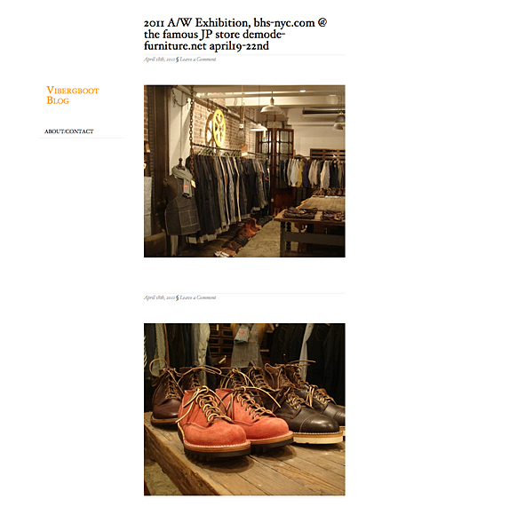The image size is (525, 515).
Task: Leave a comment on the exhibition post
Action: [198, 59]
